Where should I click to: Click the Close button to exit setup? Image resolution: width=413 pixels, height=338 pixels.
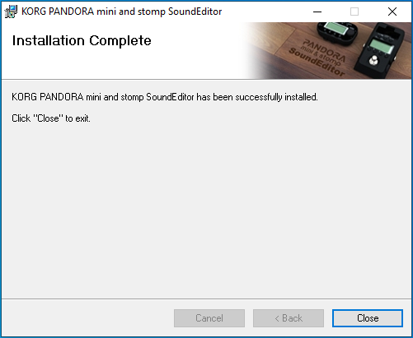click(368, 318)
